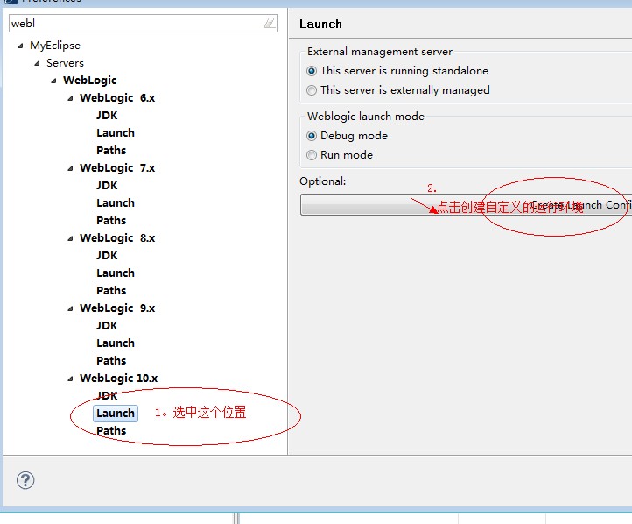632x524 pixels.
Task: Select the WebLogic 9.x tree item
Action: click(x=117, y=308)
